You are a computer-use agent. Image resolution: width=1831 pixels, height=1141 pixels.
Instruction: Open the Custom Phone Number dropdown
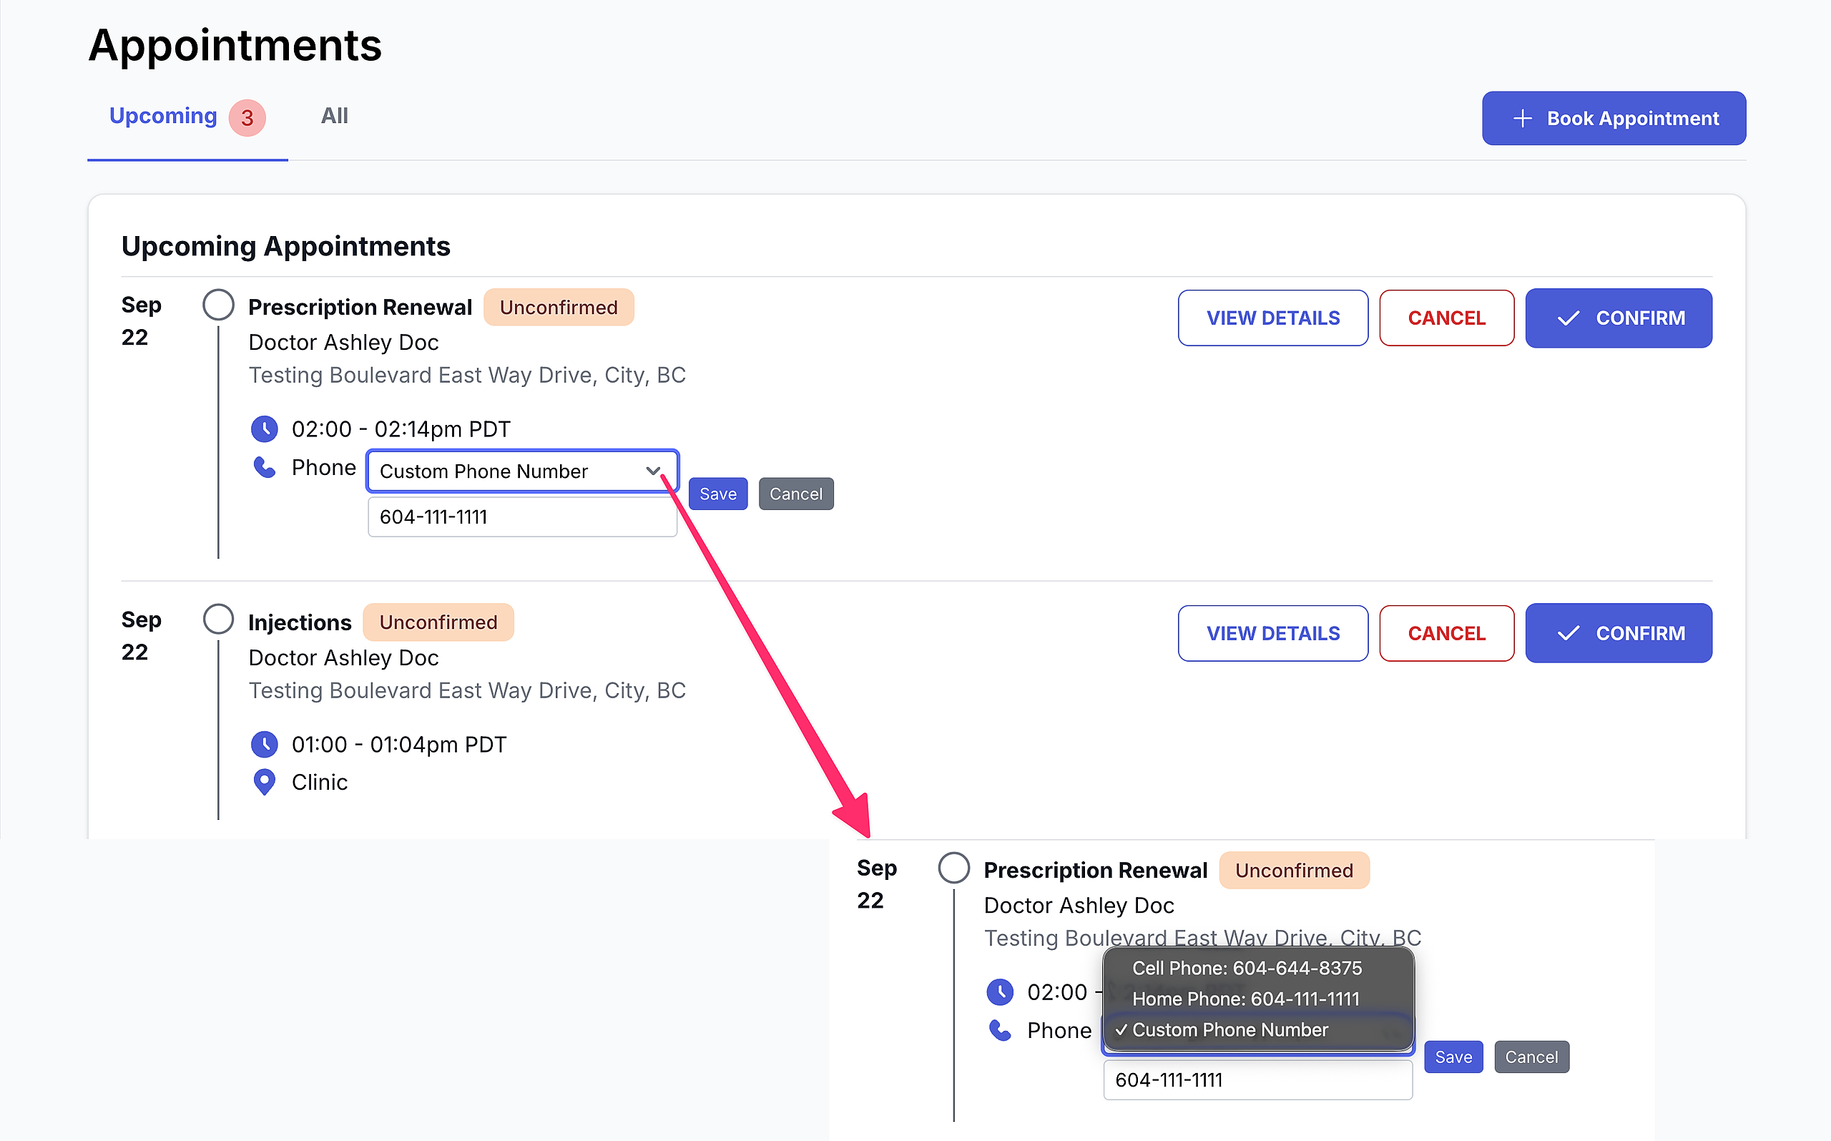pyautogui.click(x=522, y=471)
